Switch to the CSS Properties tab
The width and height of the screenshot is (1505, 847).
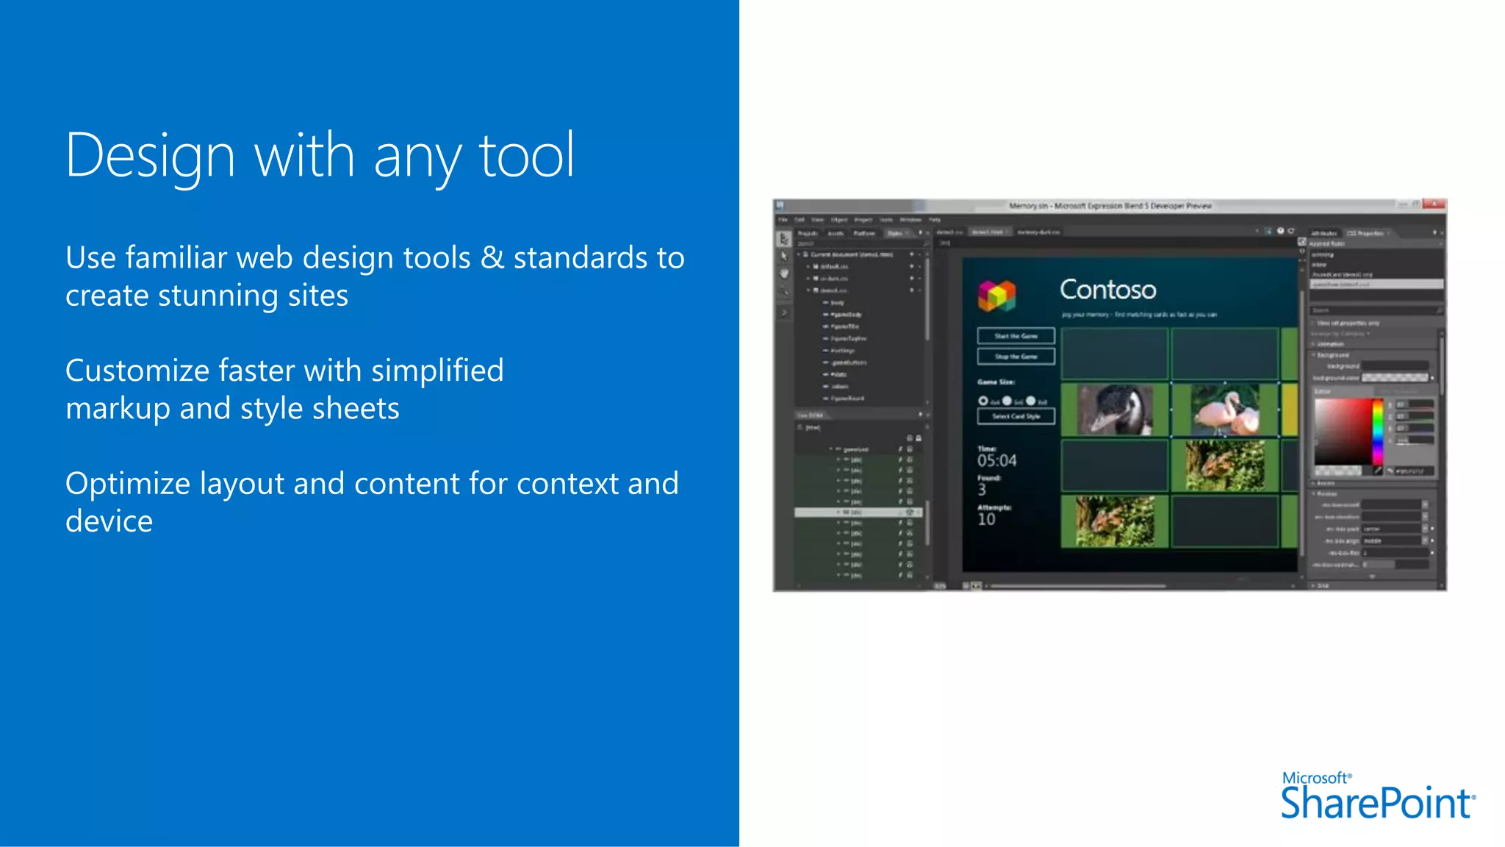1365,233
